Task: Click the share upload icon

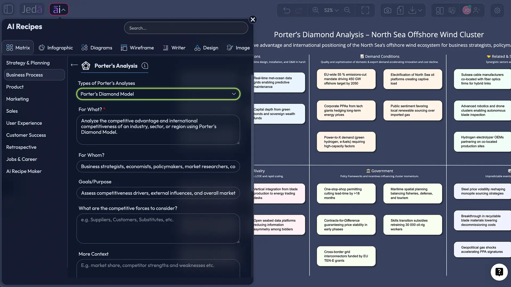Action: [x=400, y=10]
